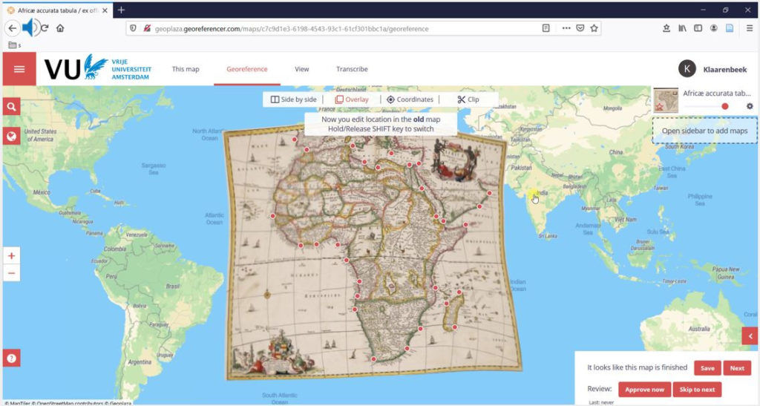Switch to the This map tab

point(185,69)
